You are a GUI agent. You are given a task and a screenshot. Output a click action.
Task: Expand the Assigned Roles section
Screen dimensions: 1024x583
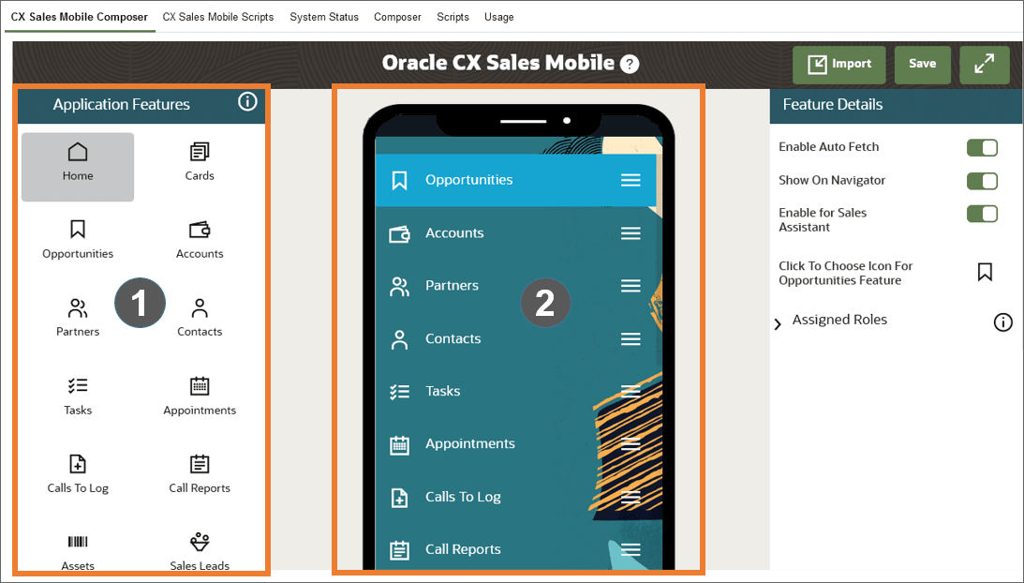[778, 324]
